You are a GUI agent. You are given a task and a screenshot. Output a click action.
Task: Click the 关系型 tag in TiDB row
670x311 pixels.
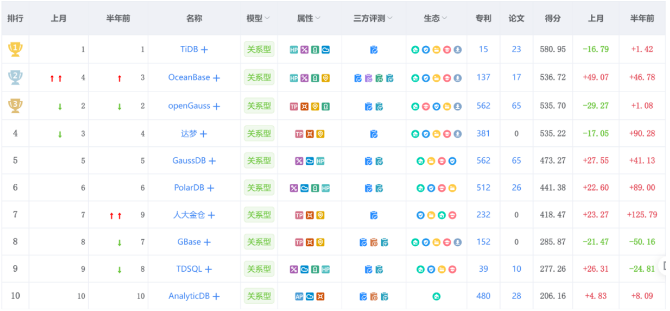coord(259,49)
